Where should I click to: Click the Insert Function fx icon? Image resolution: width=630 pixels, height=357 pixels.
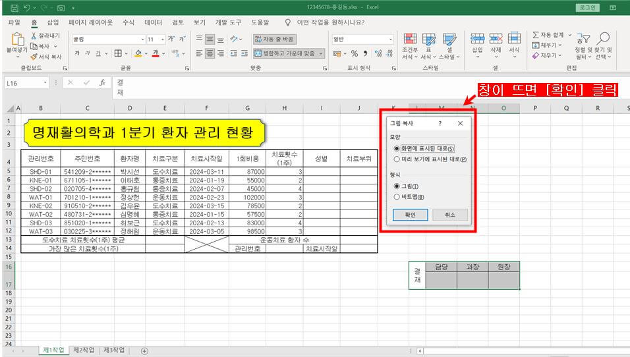pyautogui.click(x=102, y=83)
